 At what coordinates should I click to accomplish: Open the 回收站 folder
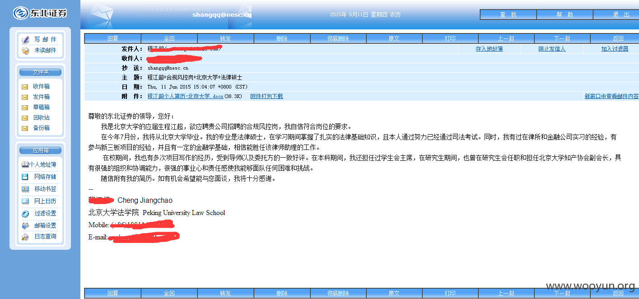pos(41,118)
